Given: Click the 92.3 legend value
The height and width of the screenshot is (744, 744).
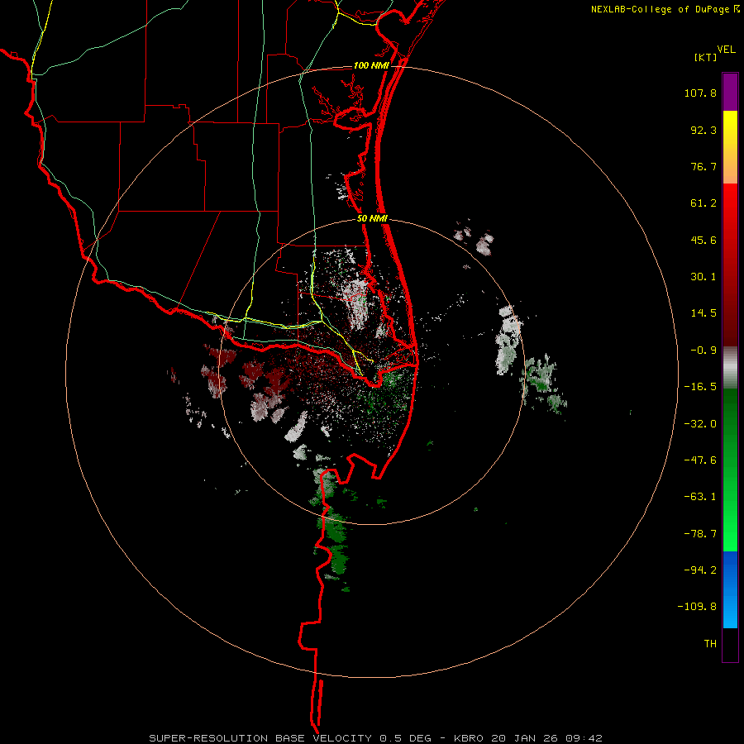Looking at the screenshot, I should tap(703, 130).
